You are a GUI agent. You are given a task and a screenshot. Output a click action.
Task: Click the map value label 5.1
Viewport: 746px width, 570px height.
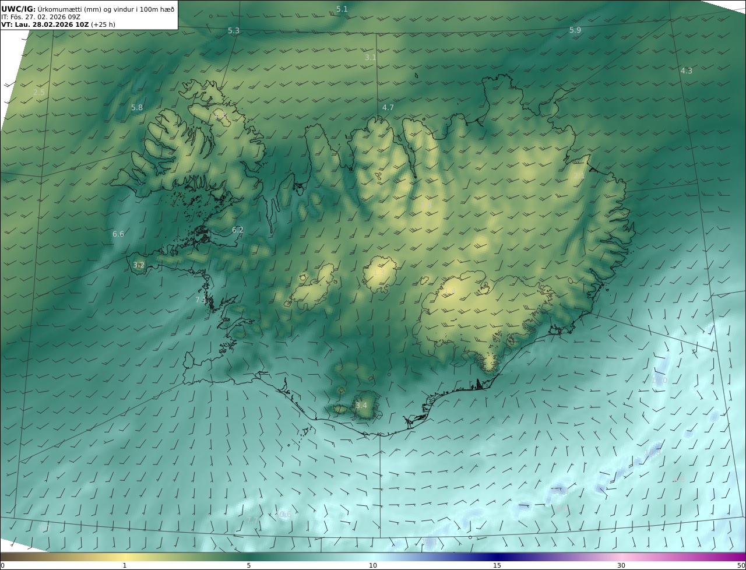(x=342, y=9)
